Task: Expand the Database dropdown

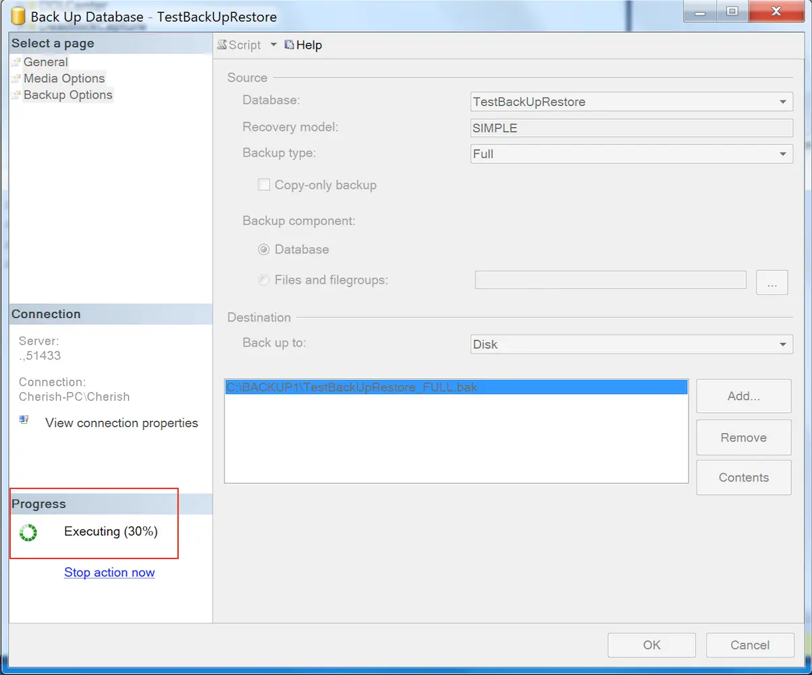Action: click(x=782, y=102)
